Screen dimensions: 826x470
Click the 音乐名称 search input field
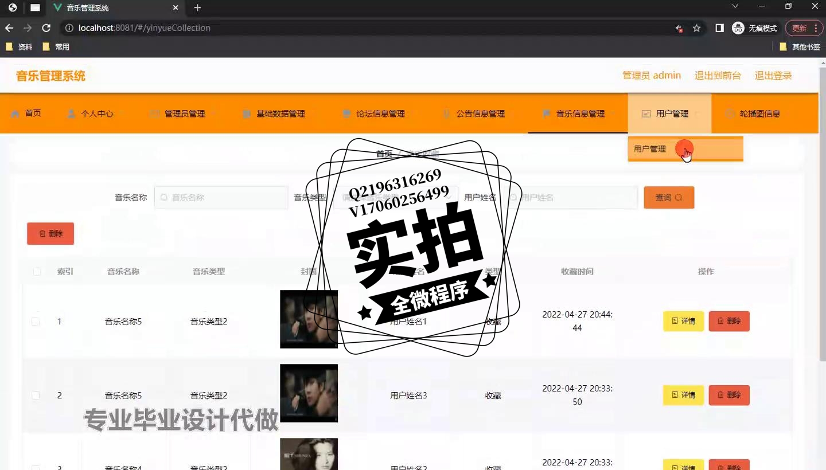click(221, 197)
